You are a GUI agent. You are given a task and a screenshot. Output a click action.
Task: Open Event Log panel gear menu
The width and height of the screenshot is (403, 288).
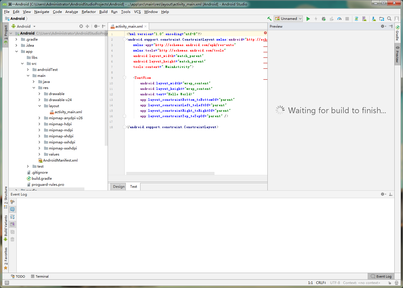[383, 194]
